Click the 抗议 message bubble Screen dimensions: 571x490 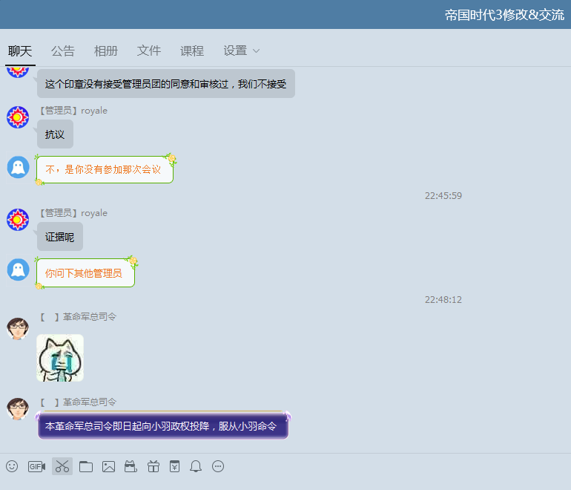(55, 134)
